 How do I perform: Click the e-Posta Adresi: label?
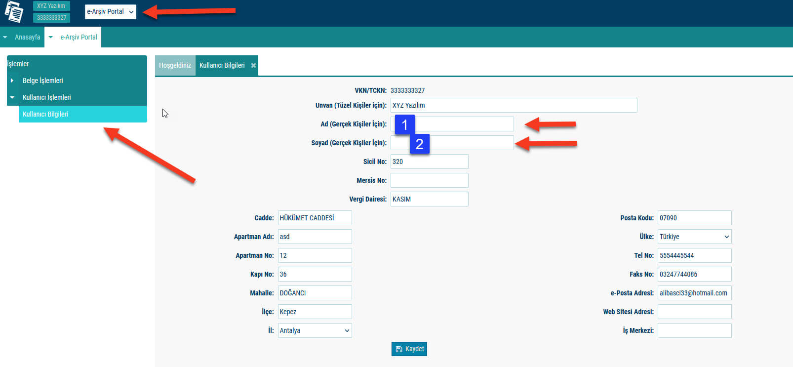632,293
